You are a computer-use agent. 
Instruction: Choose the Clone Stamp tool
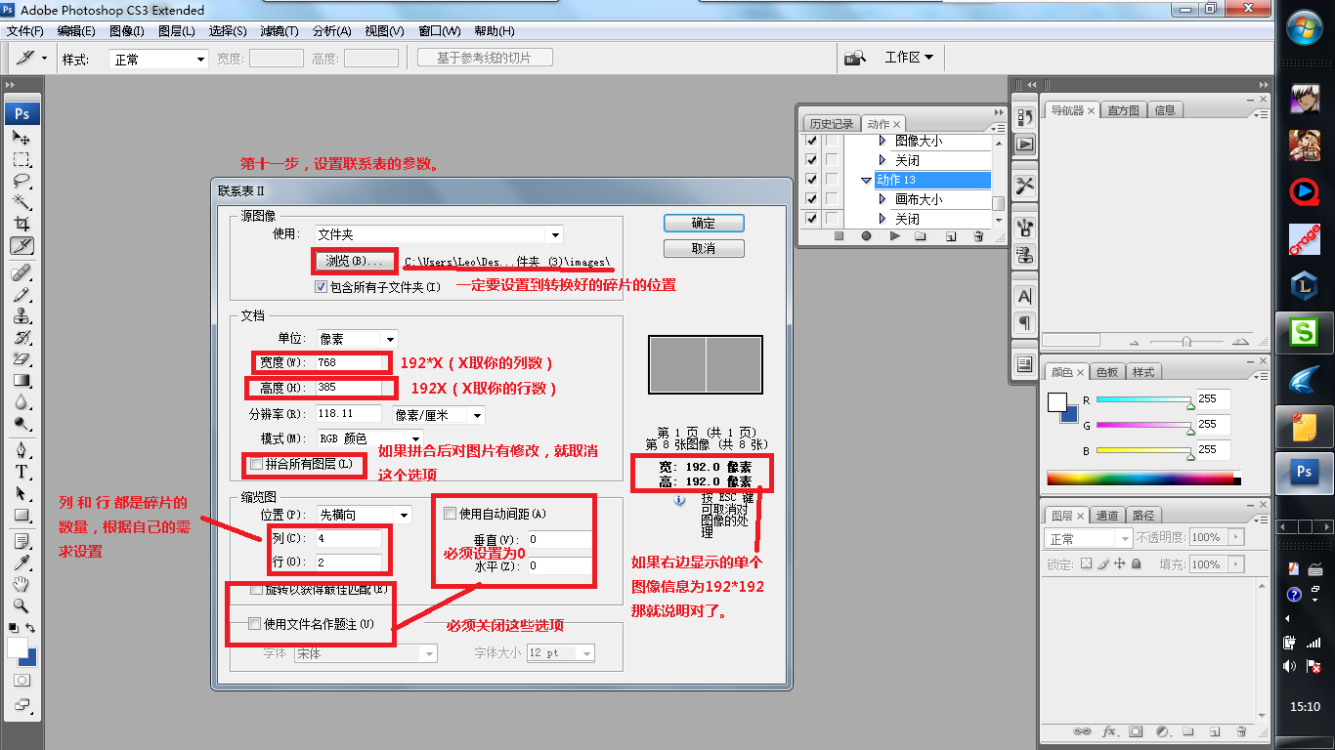22,315
